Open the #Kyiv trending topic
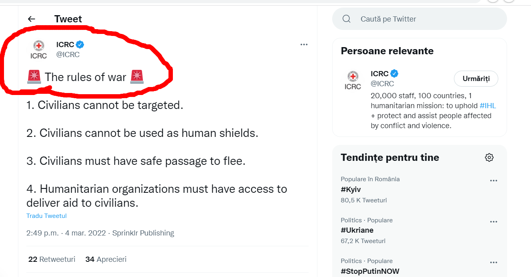 tap(351, 190)
